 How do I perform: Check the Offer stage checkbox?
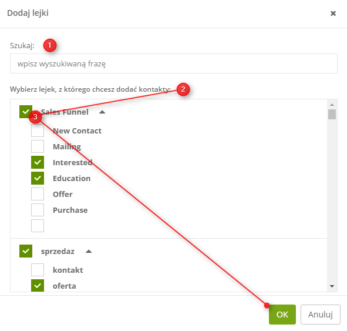point(38,194)
